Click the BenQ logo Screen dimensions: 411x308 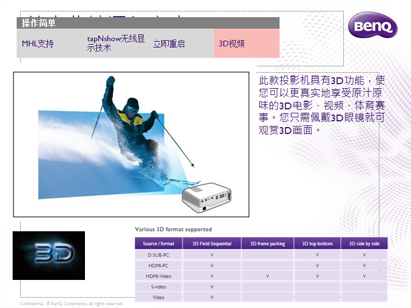click(372, 26)
